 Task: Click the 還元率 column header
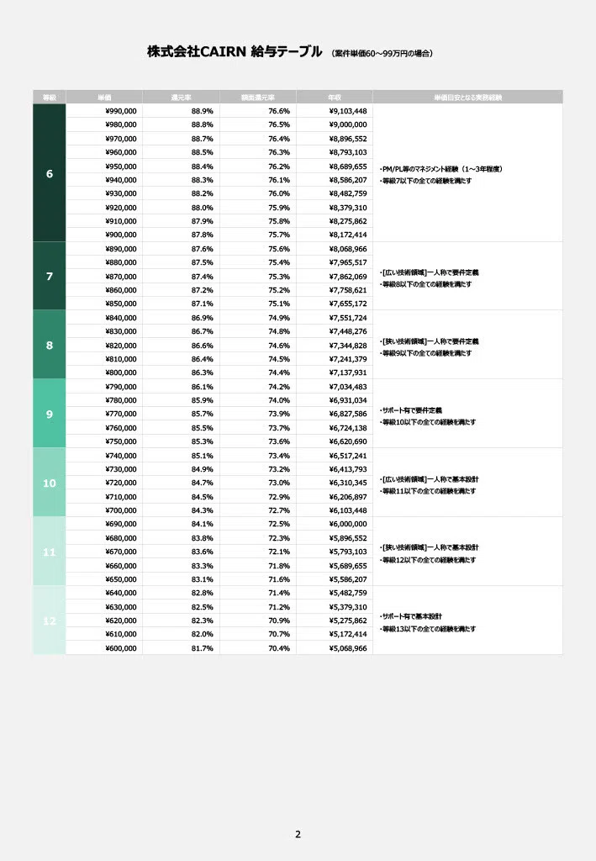(181, 98)
